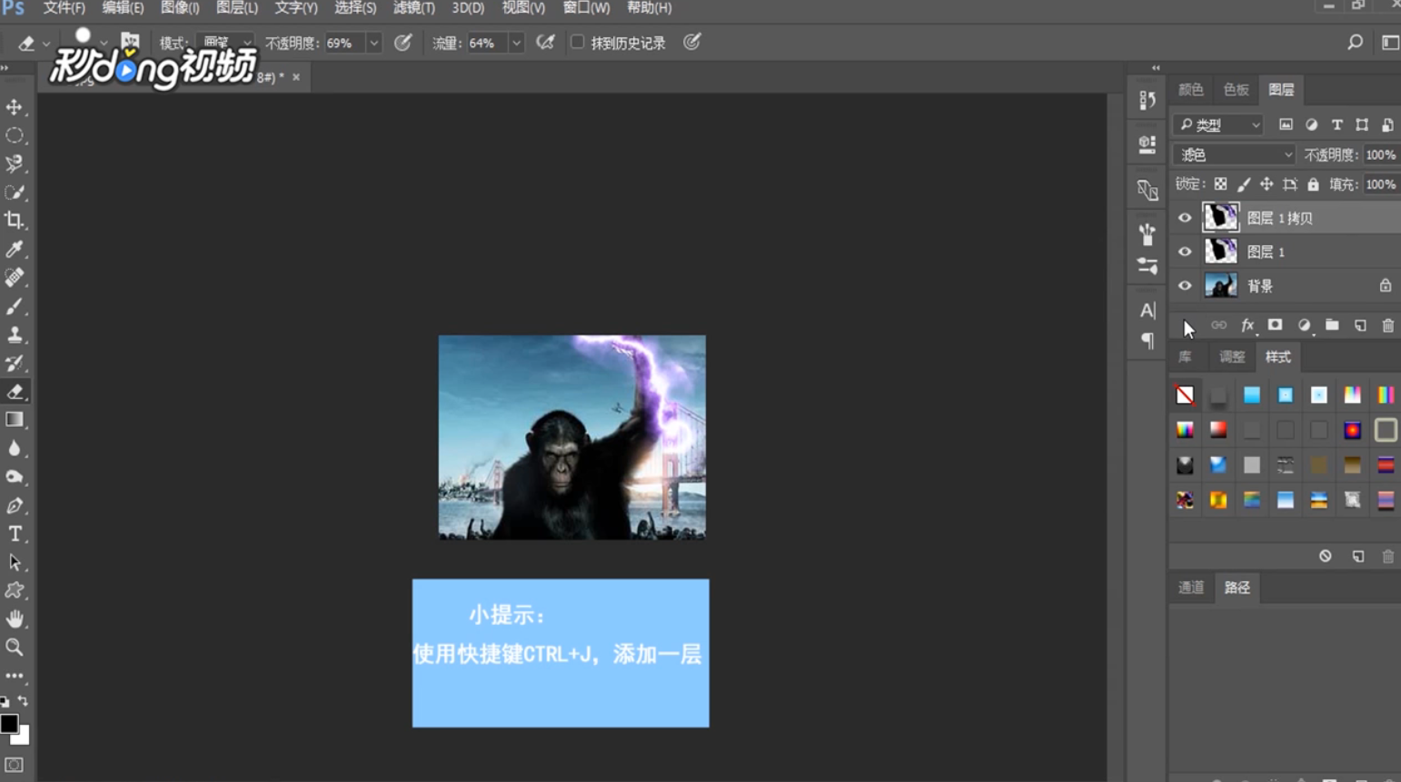Screen dimensions: 1401x782
Task: Hide the 图层 1 拷贝 layer
Action: [x=1185, y=218]
